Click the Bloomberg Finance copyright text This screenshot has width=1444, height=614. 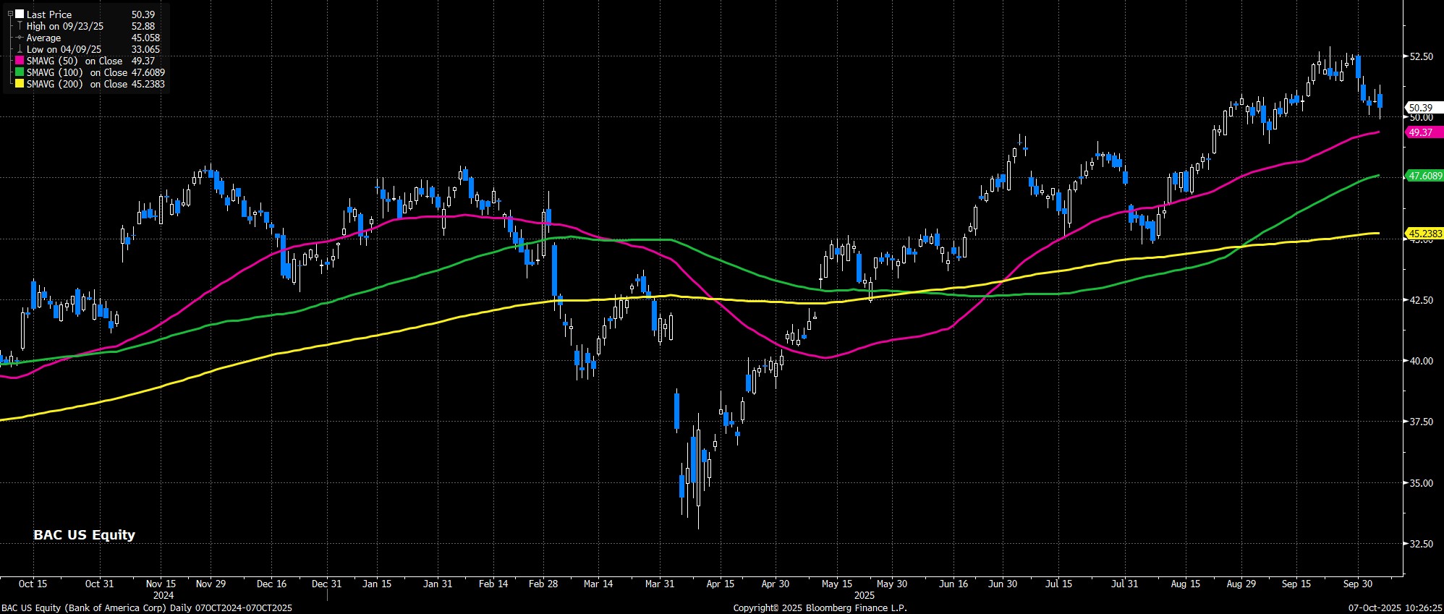point(820,608)
